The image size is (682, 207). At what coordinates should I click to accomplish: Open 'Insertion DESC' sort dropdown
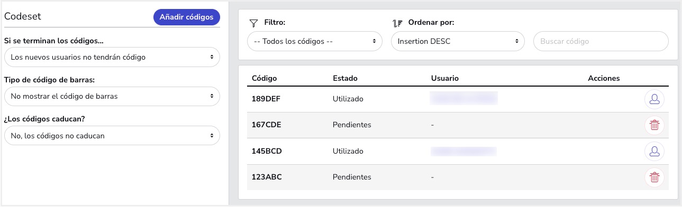(x=458, y=41)
